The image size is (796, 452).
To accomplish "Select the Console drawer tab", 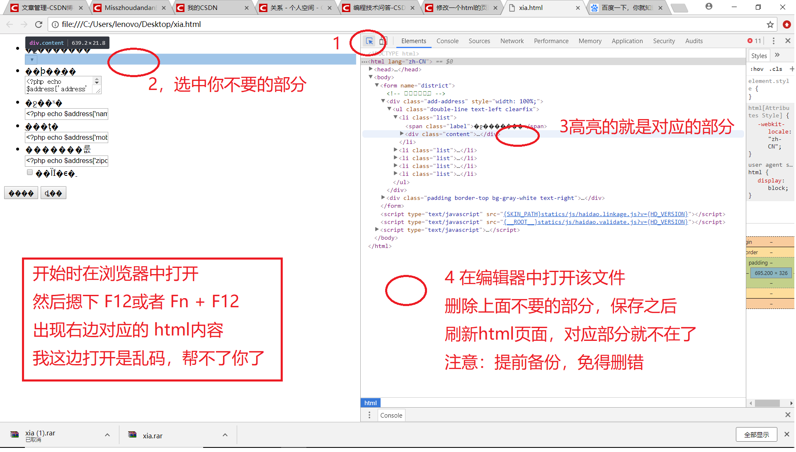I will pyautogui.click(x=391, y=416).
